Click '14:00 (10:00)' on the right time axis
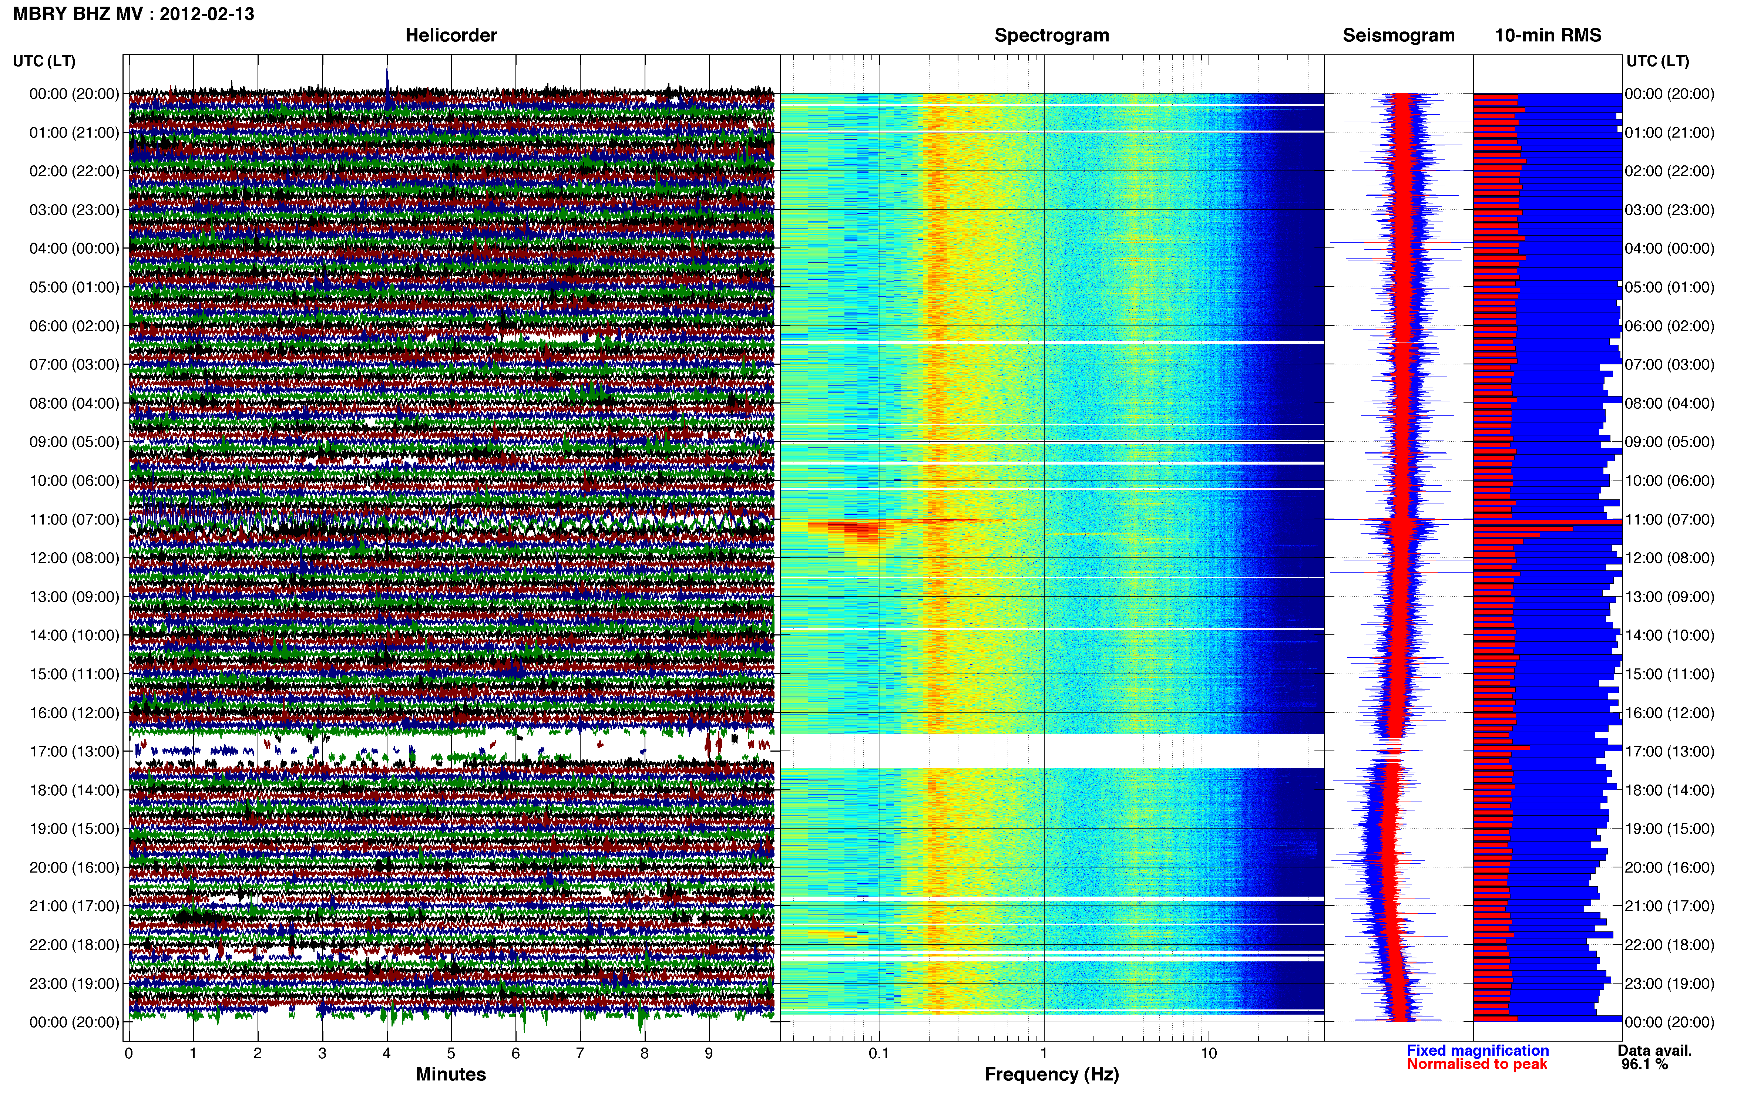The image size is (1754, 1096). click(1669, 636)
